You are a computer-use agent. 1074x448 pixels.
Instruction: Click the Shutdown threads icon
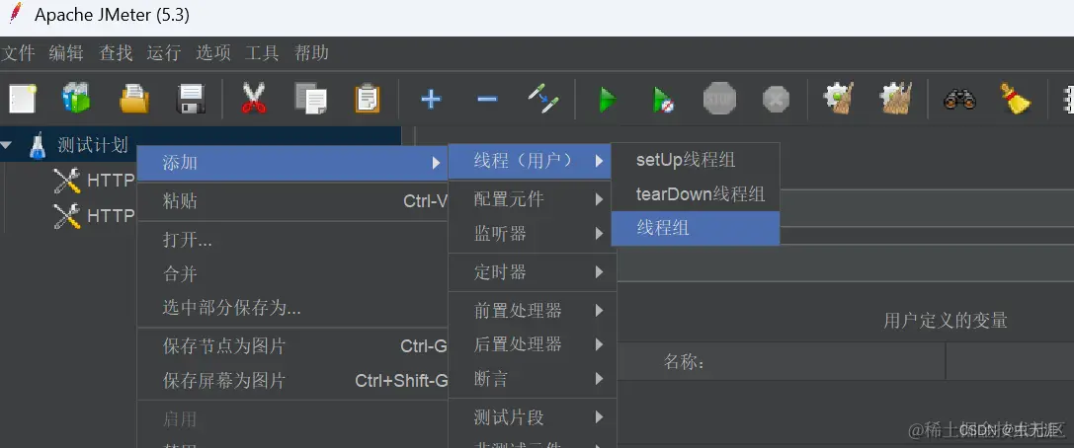(x=776, y=100)
